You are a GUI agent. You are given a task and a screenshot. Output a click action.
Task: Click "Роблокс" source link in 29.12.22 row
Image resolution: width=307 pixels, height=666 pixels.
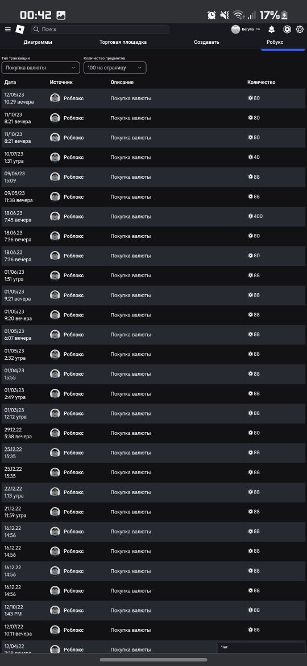[x=74, y=433]
